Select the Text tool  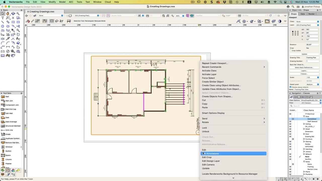pos(3,18)
